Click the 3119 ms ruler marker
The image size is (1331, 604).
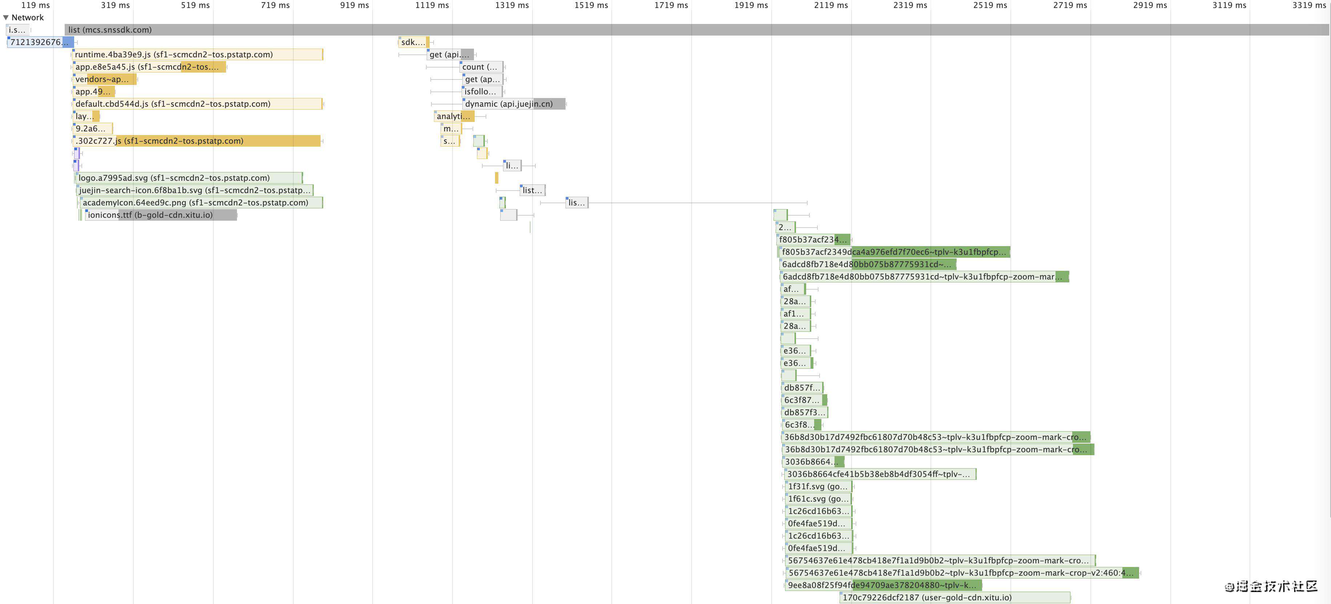click(x=1229, y=5)
